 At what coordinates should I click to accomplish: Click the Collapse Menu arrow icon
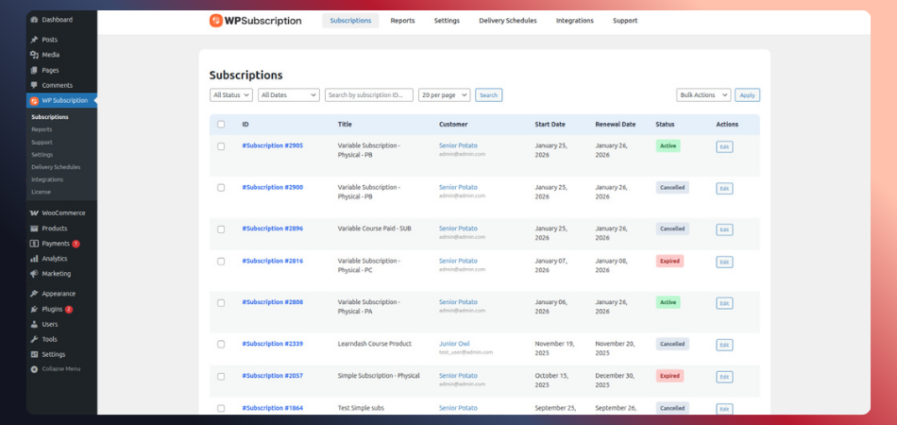coord(35,368)
